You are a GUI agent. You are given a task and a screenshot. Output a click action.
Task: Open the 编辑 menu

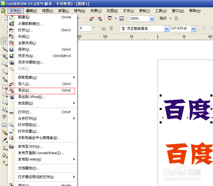pyautogui.click(x=31, y=11)
